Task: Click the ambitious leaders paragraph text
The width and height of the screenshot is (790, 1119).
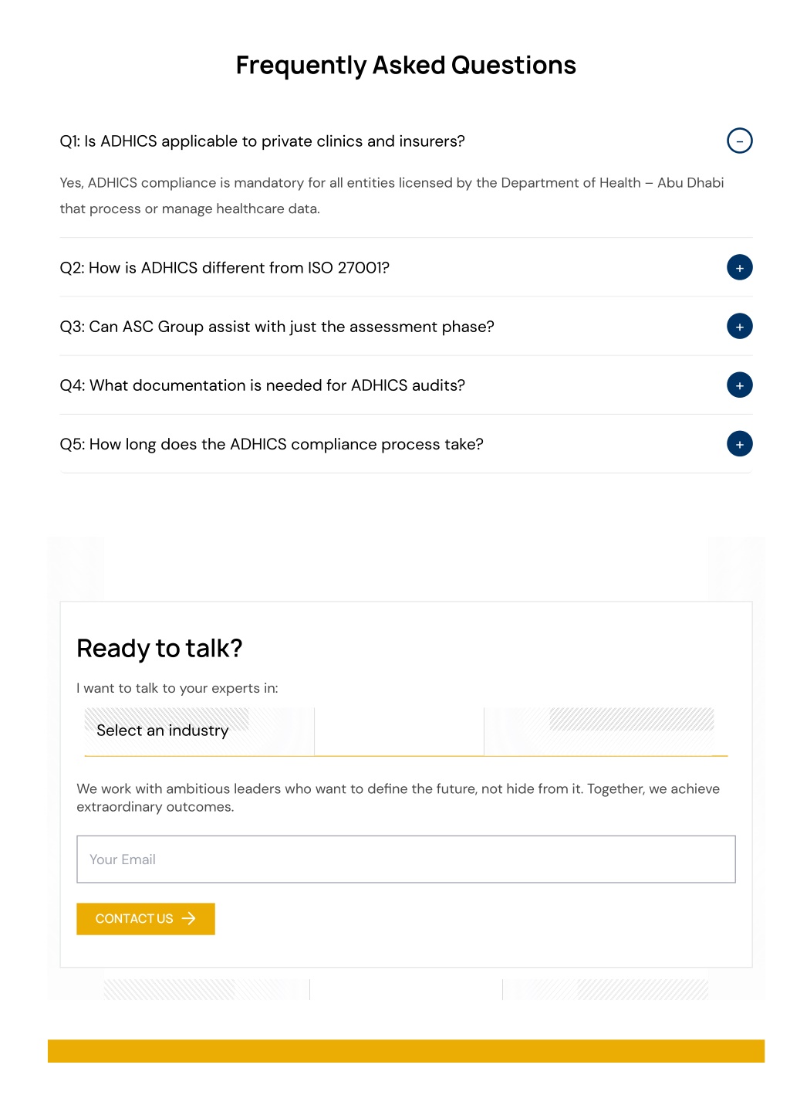Action: click(x=398, y=798)
